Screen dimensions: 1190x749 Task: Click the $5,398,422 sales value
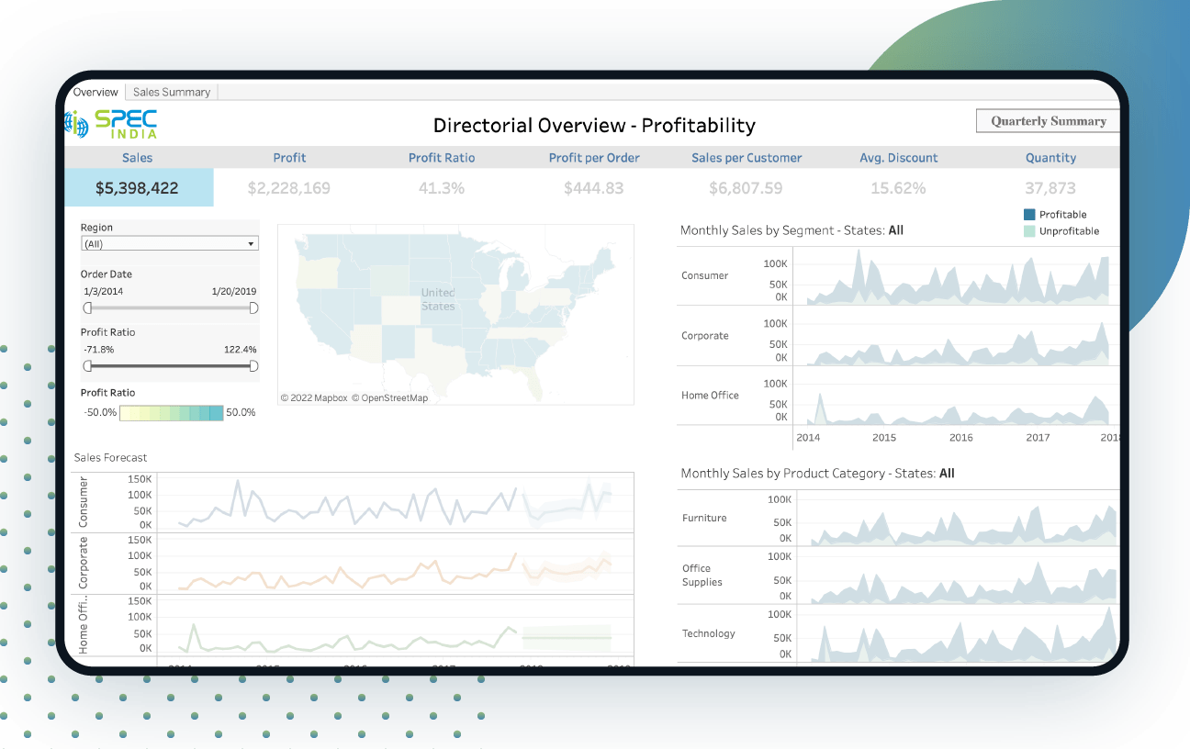click(x=138, y=188)
